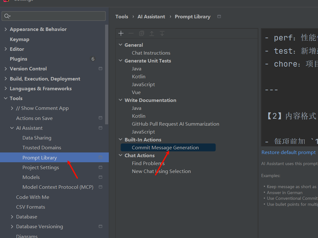Expand // Show Comment App chevron
The height and width of the screenshot is (238, 318).
[x=12, y=108]
